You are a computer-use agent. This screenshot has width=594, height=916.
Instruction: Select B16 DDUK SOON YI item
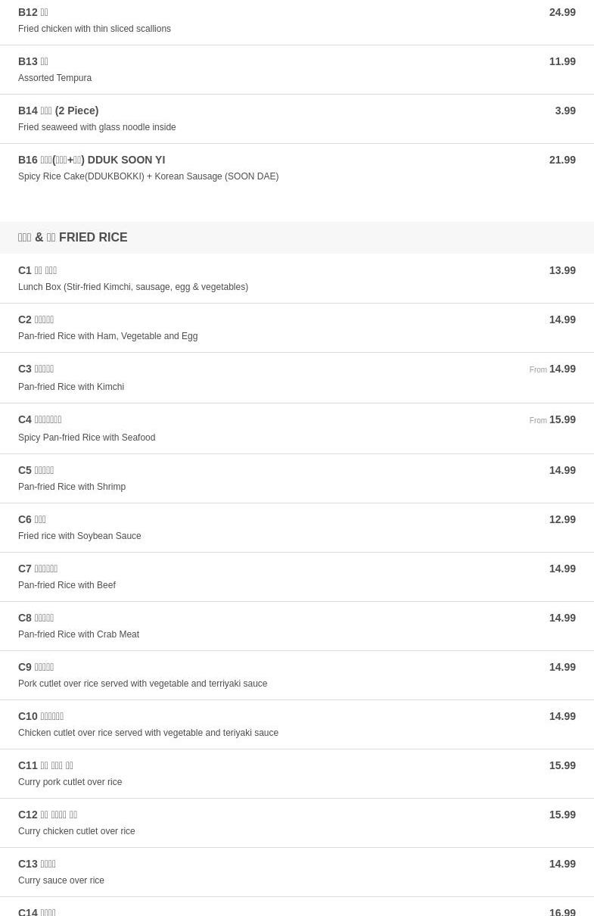tap(297, 168)
